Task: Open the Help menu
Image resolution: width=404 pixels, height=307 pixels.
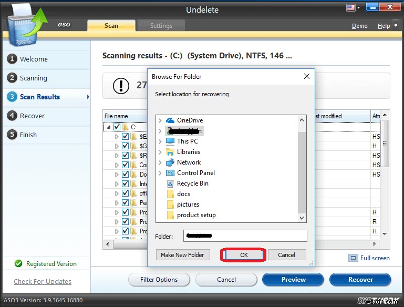Action: tap(384, 26)
